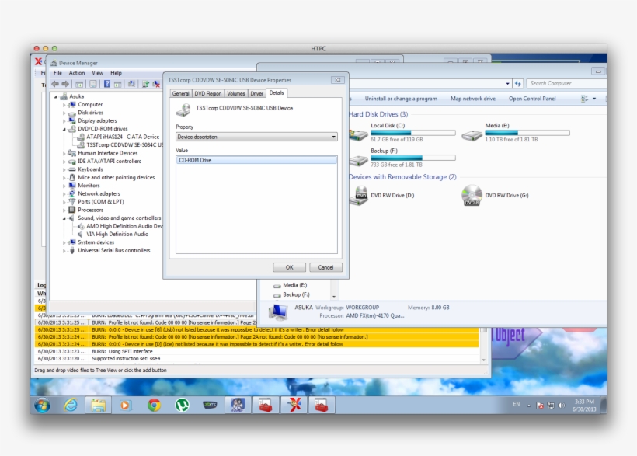Click the Properties icon in Device Manager toolbar
The height and width of the screenshot is (456, 637).
93,84
